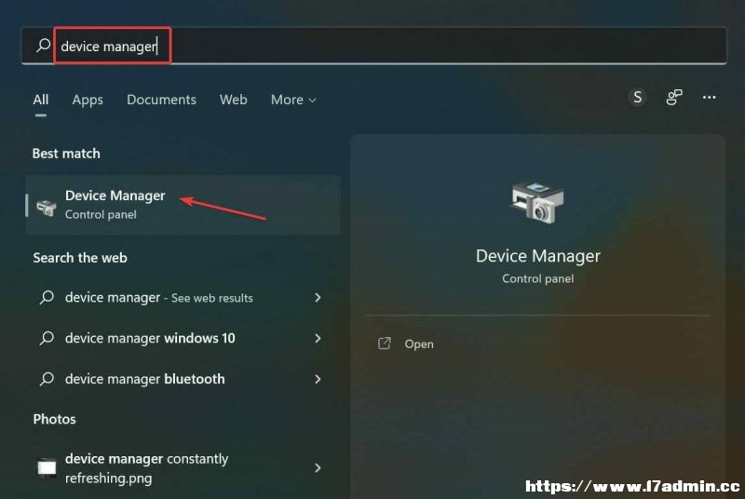Select 'device manager - See web results' suggestion

pos(183,298)
